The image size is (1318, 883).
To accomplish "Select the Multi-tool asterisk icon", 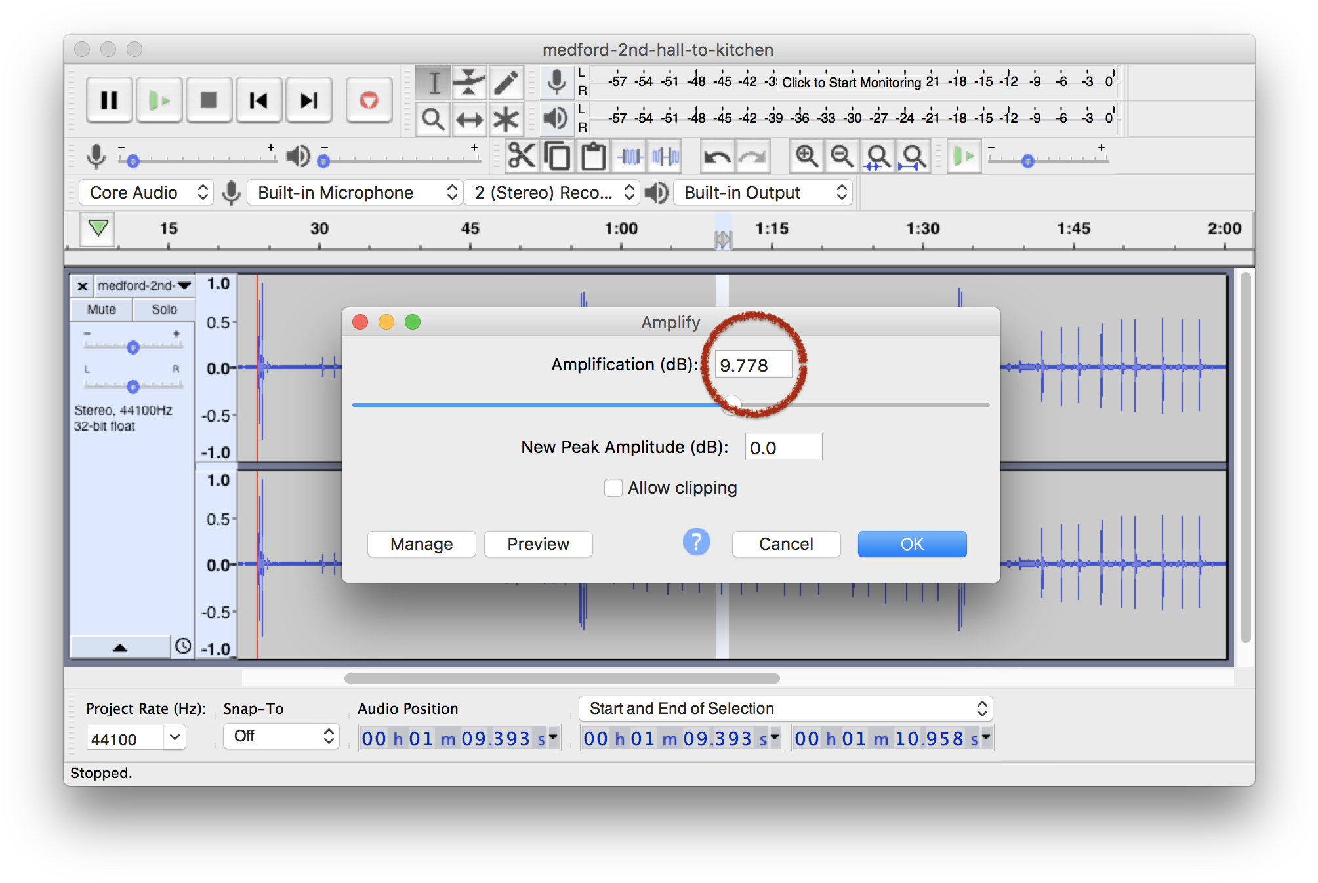I will tap(506, 119).
